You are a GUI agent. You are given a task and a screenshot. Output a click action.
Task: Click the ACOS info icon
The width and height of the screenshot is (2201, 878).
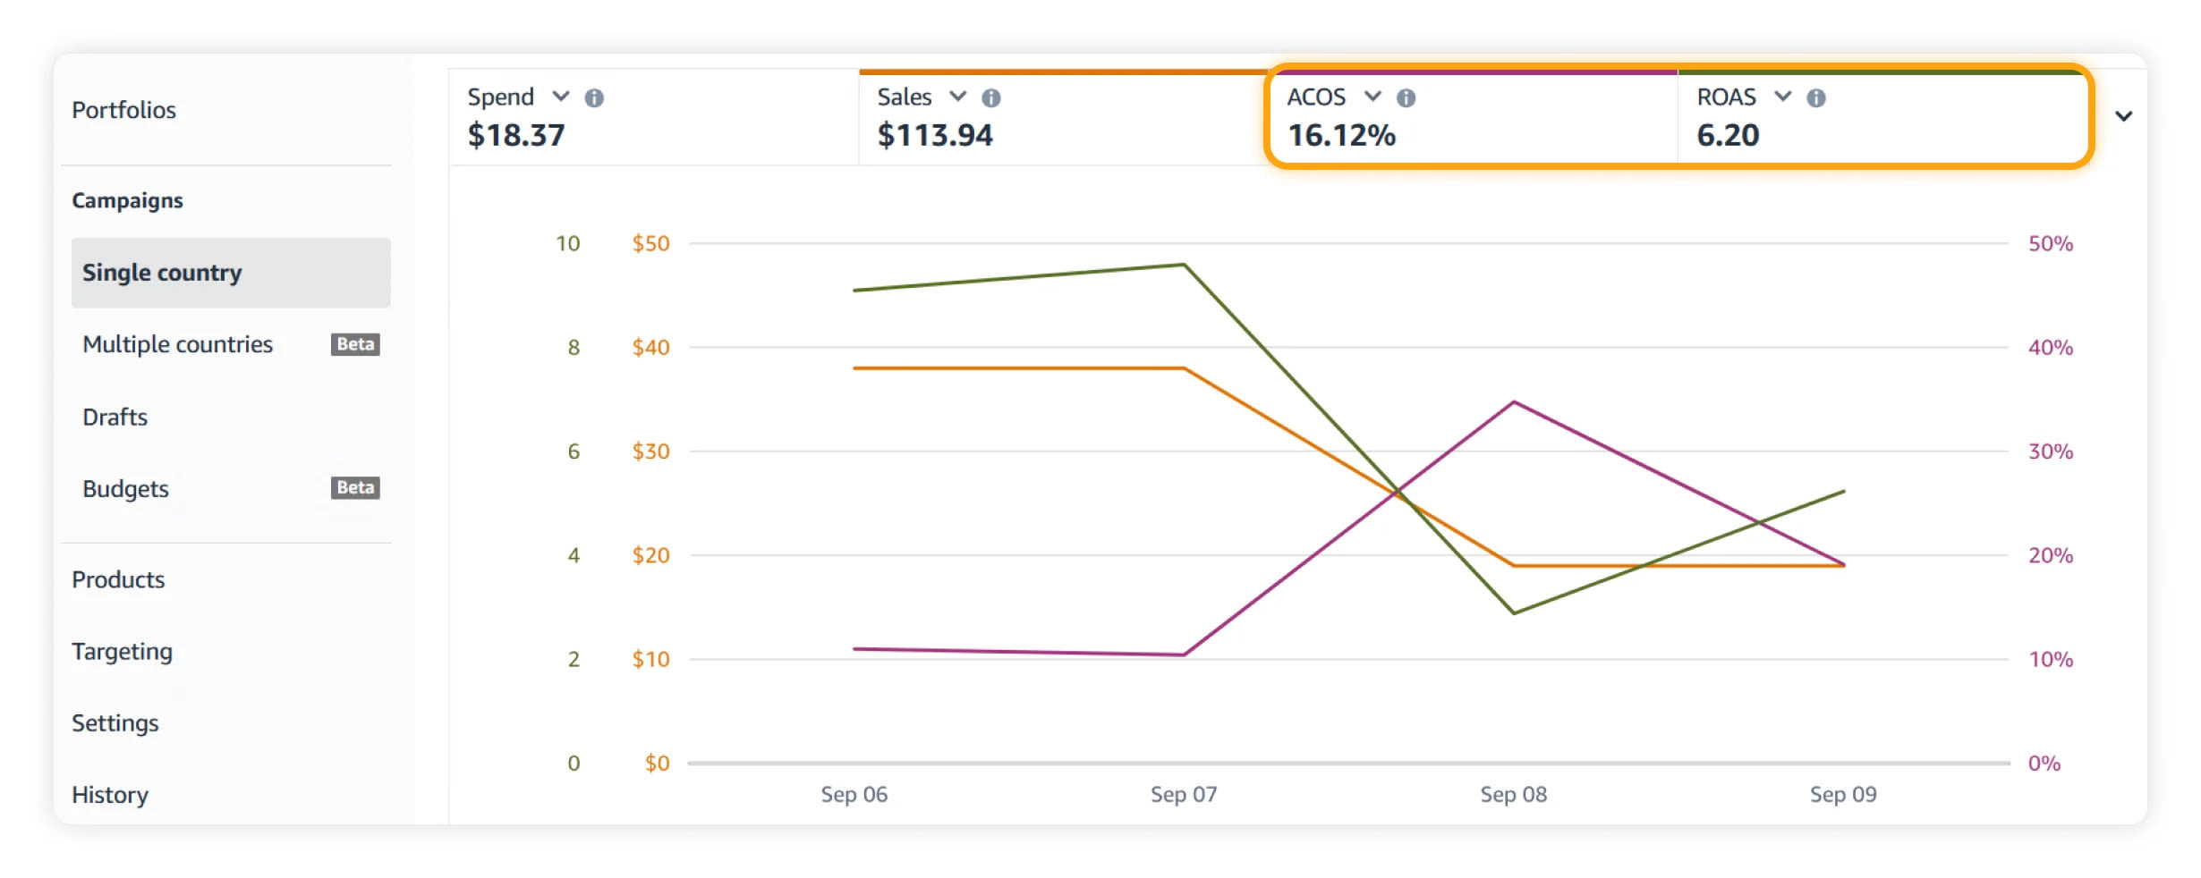click(1406, 97)
